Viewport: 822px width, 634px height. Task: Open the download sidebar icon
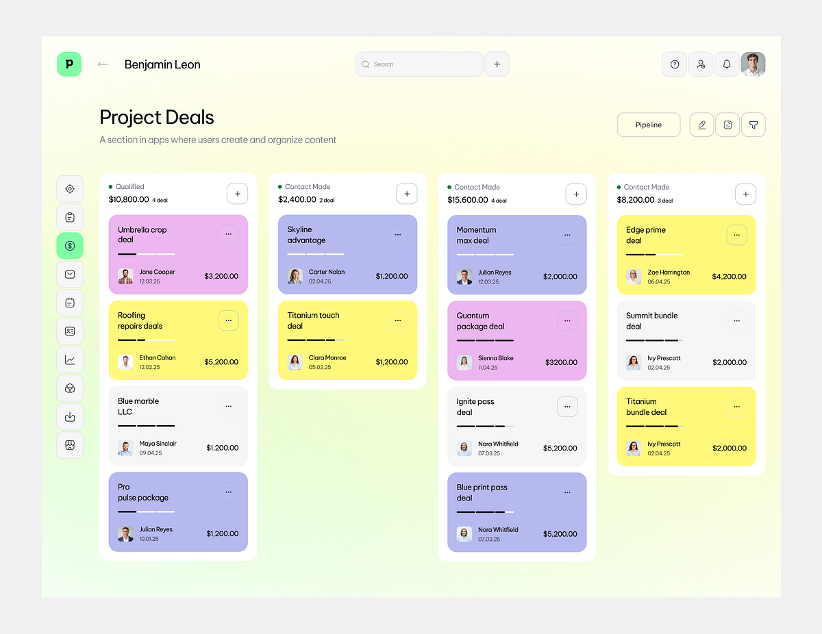70,417
